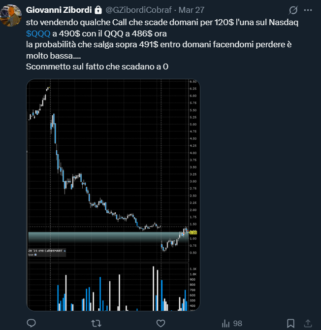Open the Giovanni Zibordi display name link
The image size is (321, 330).
click(x=59, y=9)
